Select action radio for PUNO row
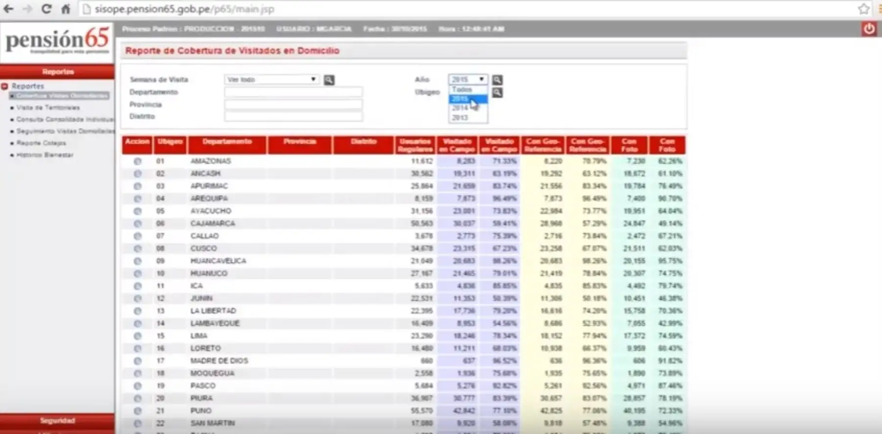 tap(137, 411)
